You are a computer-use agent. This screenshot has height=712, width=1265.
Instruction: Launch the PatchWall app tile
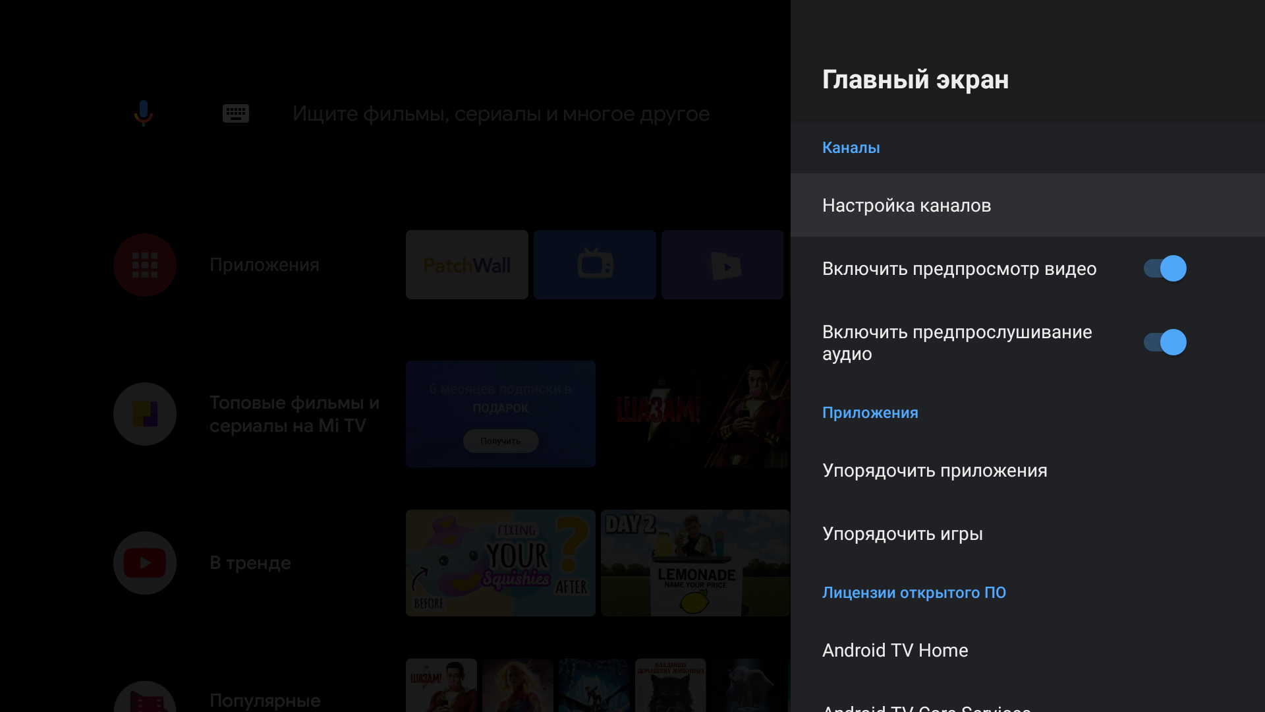466,265
